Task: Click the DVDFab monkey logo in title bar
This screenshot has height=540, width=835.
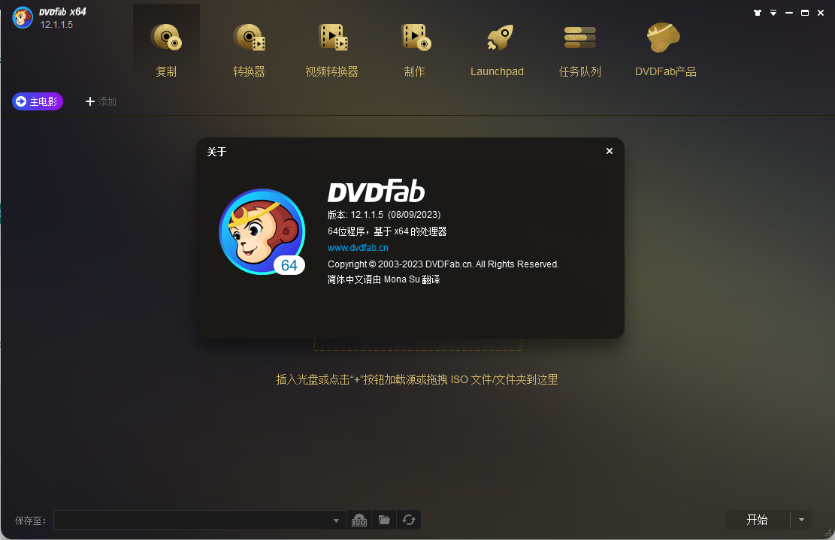Action: pos(23,17)
